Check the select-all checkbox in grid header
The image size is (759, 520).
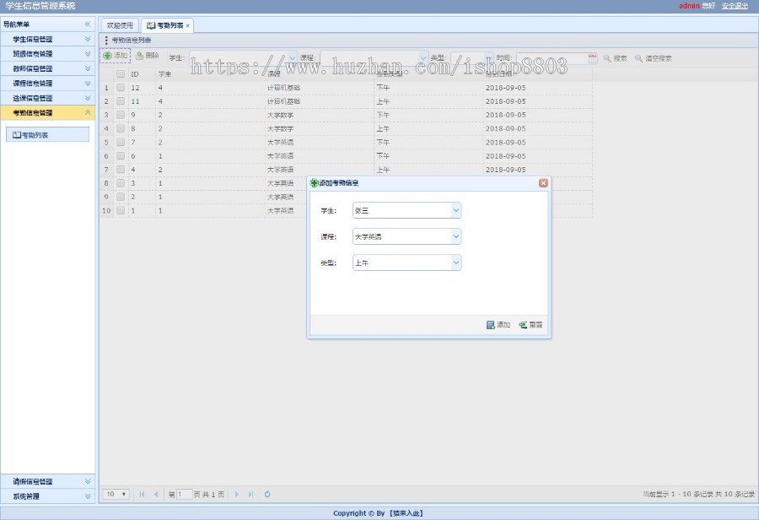121,73
